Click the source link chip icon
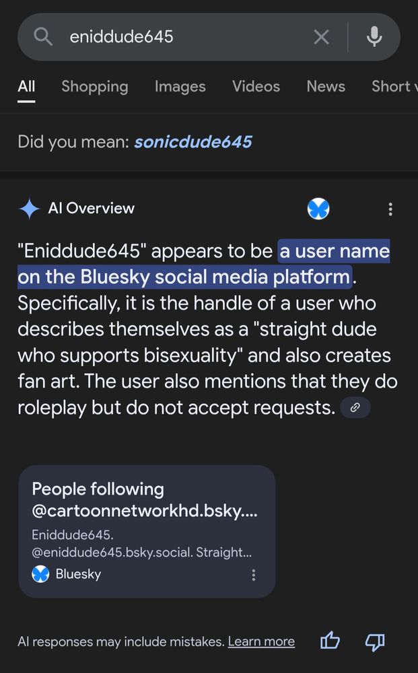 click(x=355, y=407)
